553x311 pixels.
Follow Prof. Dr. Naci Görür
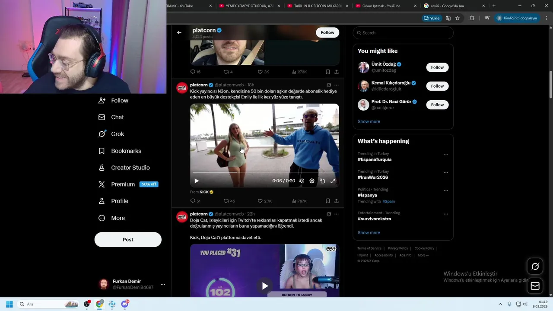click(x=437, y=105)
